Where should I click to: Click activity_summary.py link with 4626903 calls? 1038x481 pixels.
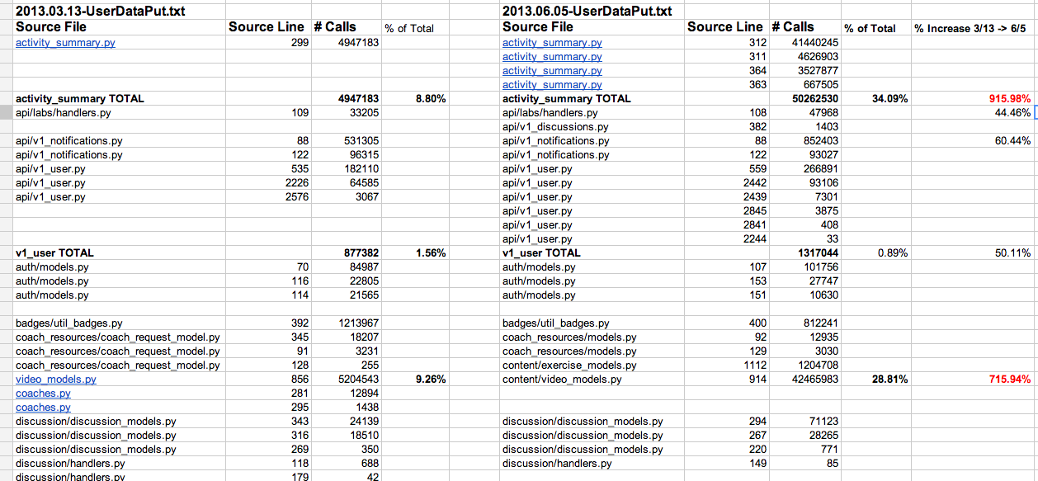(x=552, y=57)
